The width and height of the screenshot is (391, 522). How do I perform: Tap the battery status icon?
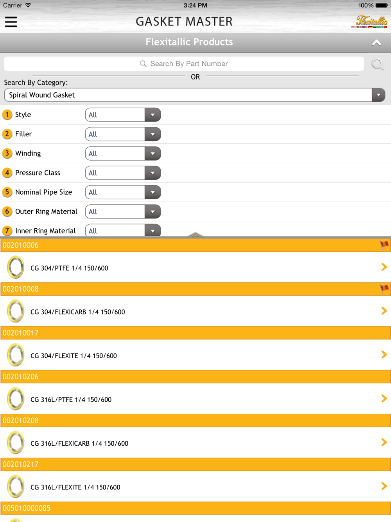click(x=382, y=5)
